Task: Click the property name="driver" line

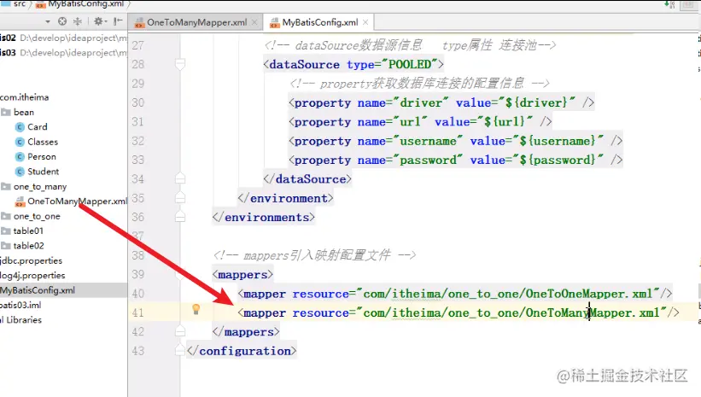Action: [x=441, y=102]
